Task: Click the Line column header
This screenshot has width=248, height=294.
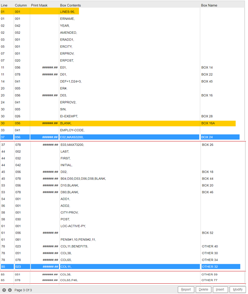Action: click(x=4, y=5)
